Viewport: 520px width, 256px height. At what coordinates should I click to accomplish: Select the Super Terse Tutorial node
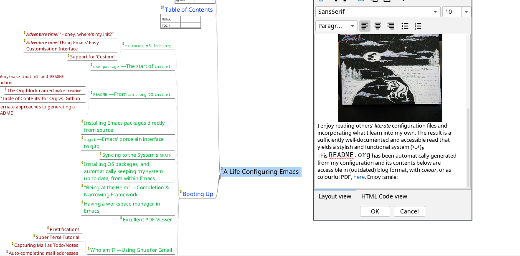point(58,237)
